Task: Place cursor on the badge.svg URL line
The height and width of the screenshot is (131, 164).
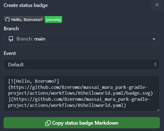Action: click(81, 93)
